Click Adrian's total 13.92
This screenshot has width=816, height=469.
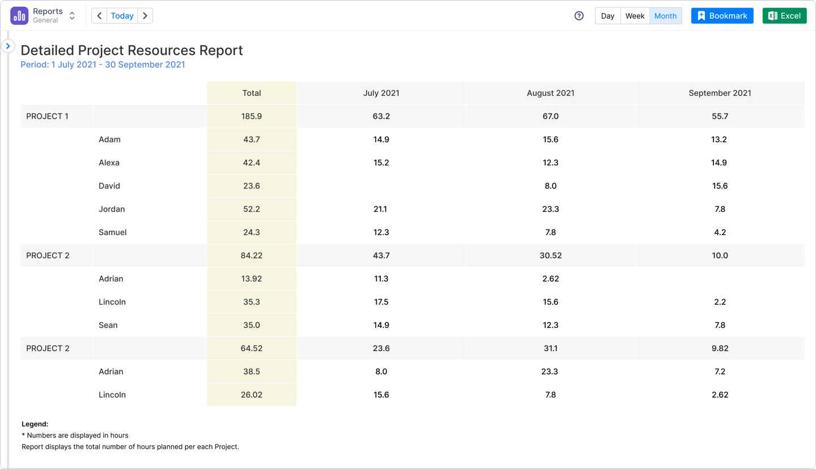(x=252, y=279)
